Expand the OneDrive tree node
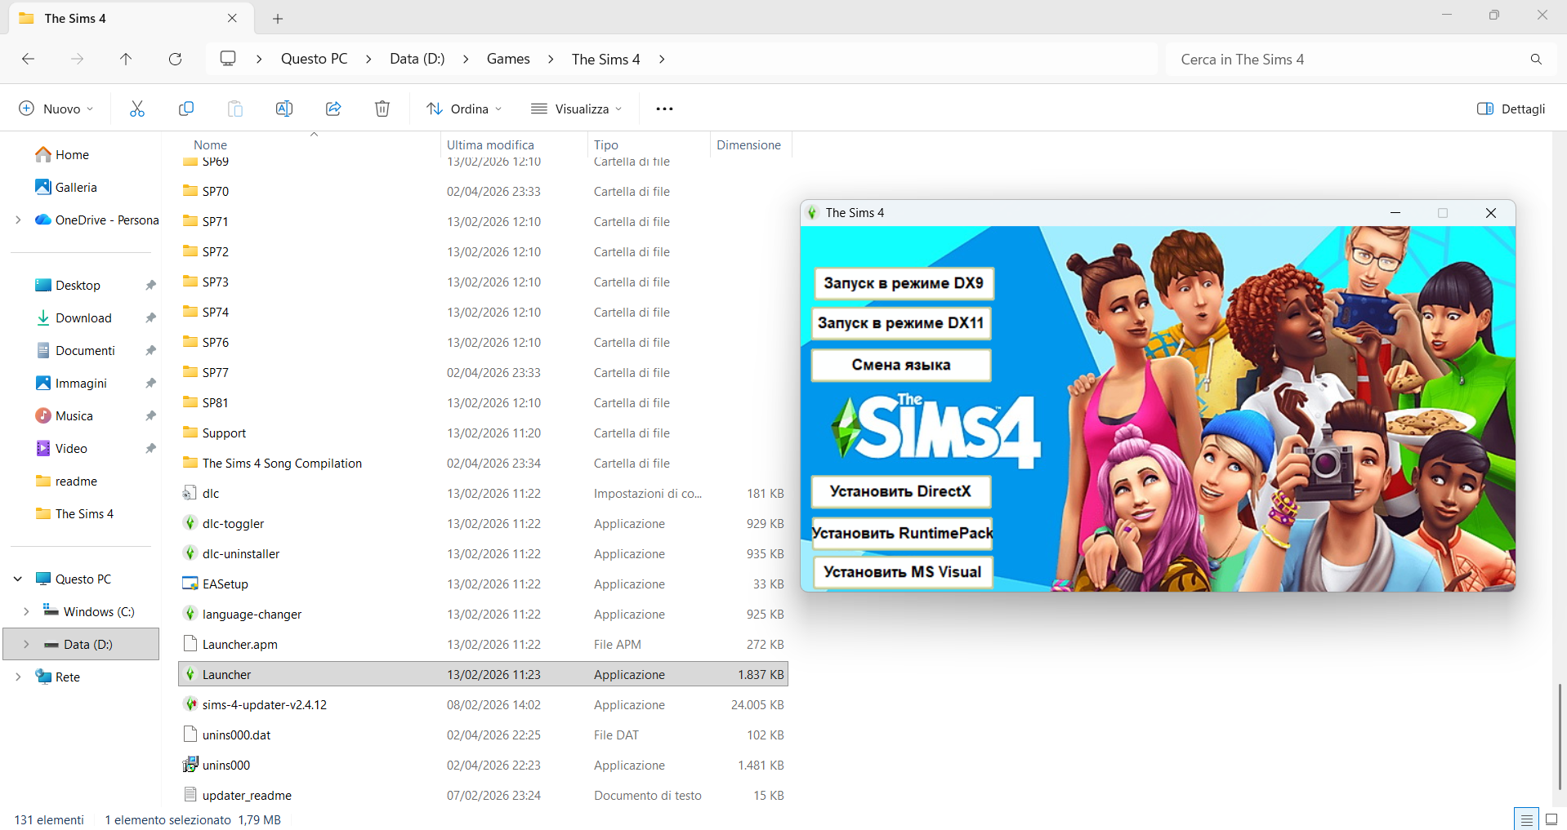This screenshot has height=830, width=1567. point(18,220)
